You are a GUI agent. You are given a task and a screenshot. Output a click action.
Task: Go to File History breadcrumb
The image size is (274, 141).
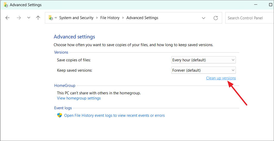tap(110, 18)
